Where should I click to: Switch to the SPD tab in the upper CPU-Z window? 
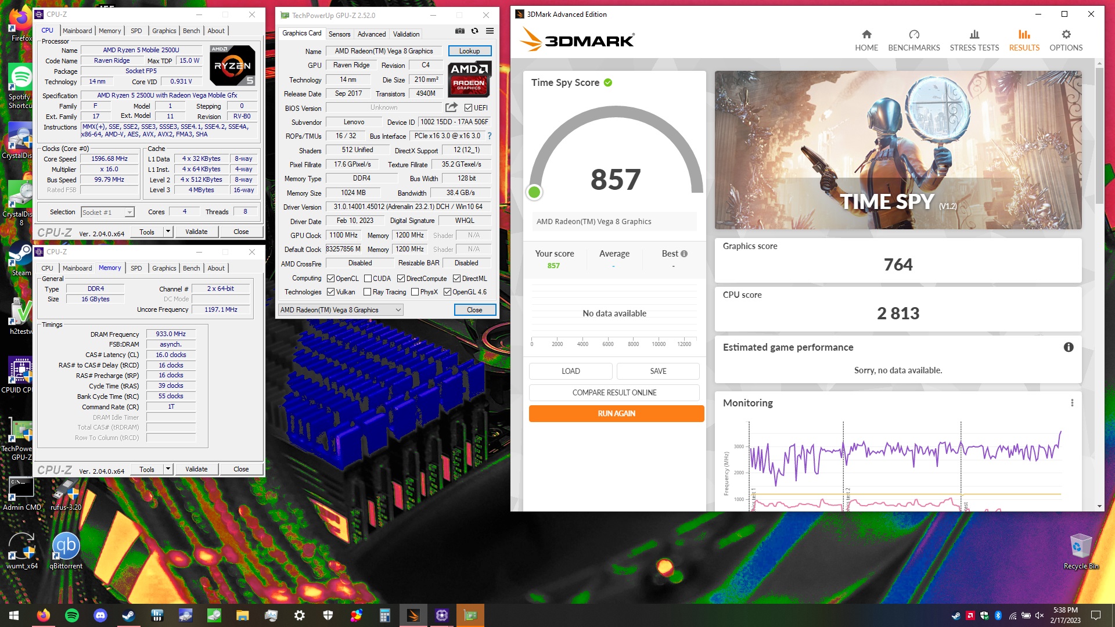tap(136, 31)
